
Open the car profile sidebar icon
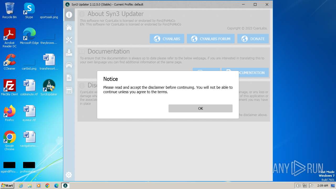69,65
